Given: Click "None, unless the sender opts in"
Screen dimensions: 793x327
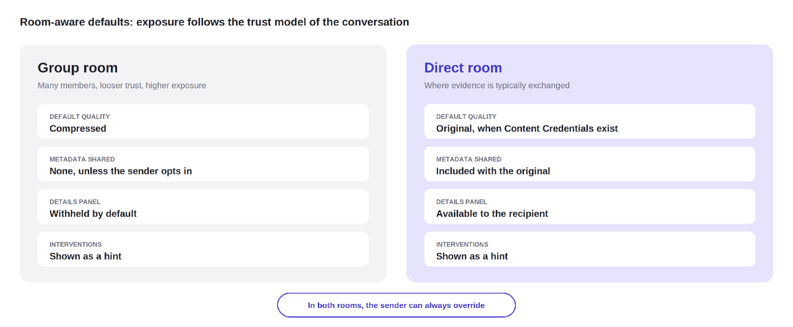Looking at the screenshot, I should (x=121, y=171).
